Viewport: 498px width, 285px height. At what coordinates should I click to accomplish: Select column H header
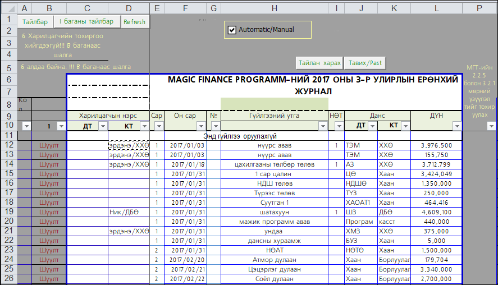[x=274, y=8]
